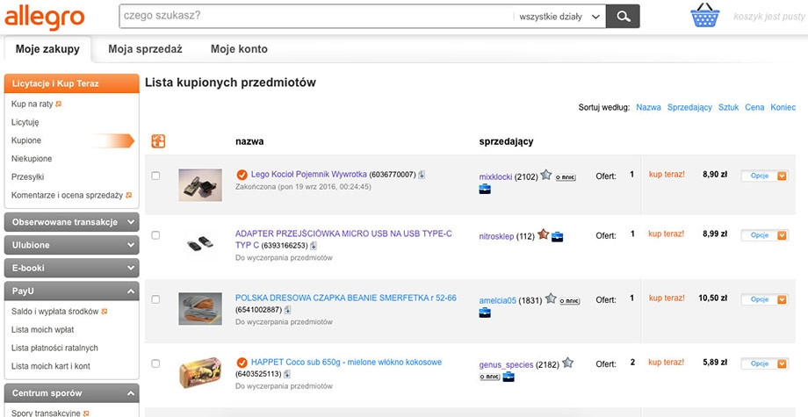Check the HAPPET Coco sub row checkbox
808x417 pixels.
[156, 363]
